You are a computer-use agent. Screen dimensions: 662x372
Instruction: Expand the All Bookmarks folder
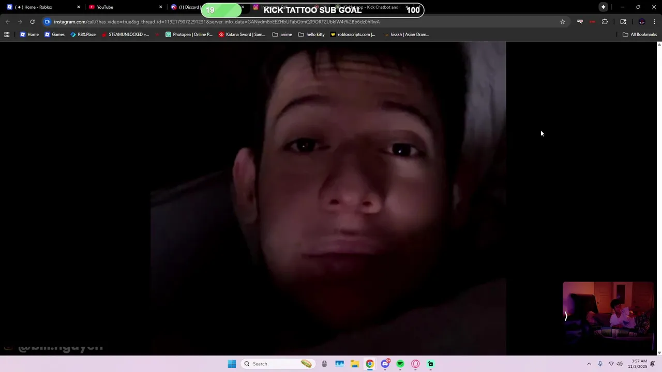point(639,35)
